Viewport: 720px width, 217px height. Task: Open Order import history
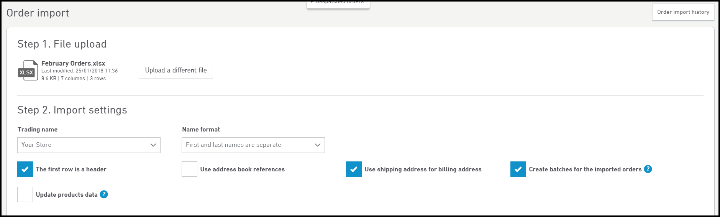pos(683,12)
